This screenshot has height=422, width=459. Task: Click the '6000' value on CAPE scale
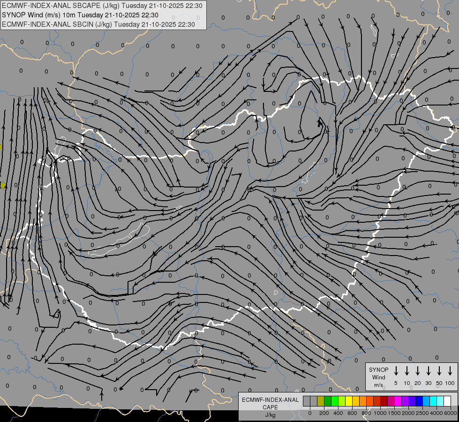point(451,413)
